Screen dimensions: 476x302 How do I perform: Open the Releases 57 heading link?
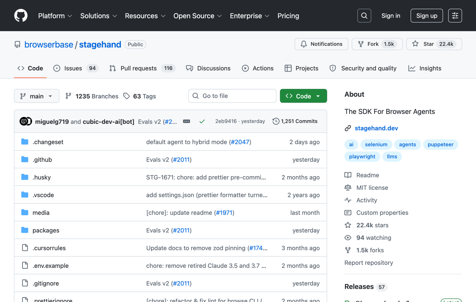tap(366, 286)
